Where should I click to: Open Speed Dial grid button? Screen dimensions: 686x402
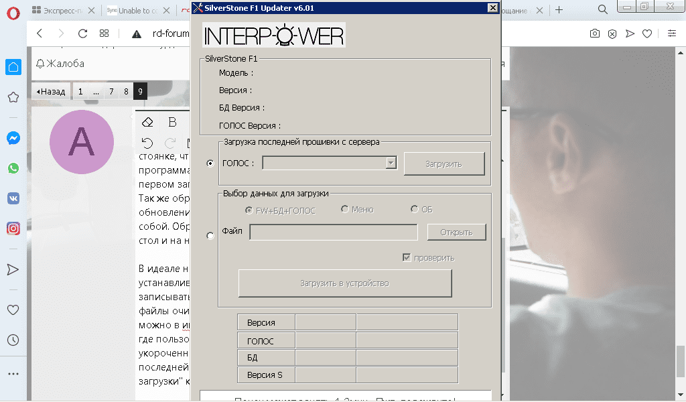click(x=104, y=33)
